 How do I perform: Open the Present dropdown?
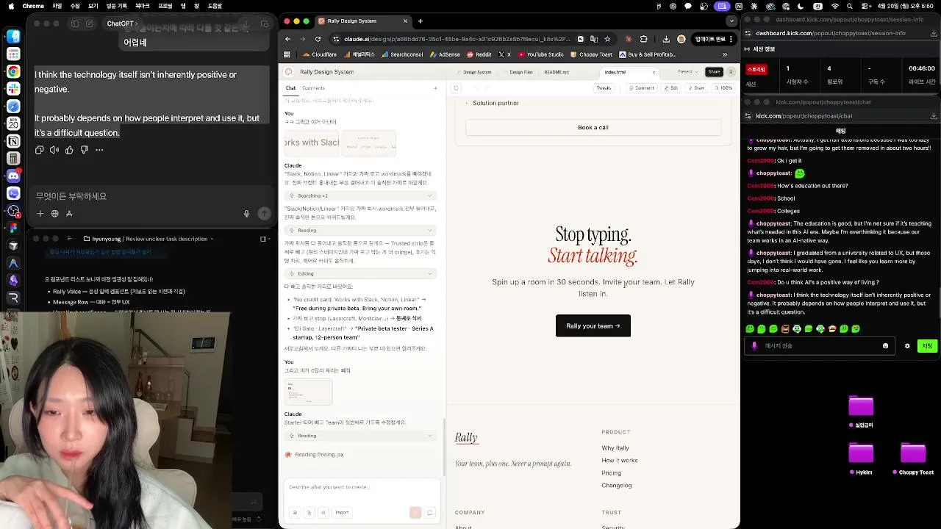(687, 72)
